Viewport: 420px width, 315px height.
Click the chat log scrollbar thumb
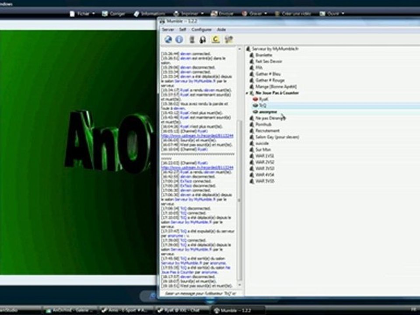pos(239,200)
